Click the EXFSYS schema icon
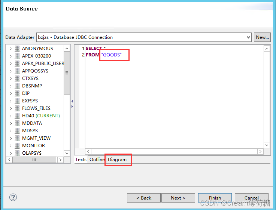 [x=17, y=101]
